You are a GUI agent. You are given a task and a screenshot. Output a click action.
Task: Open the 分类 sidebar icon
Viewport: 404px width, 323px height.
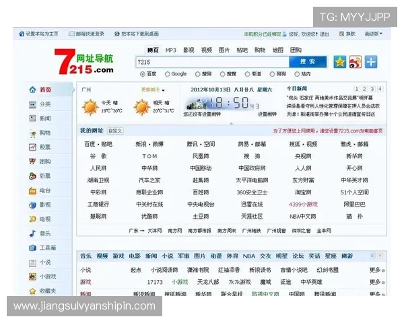coord(32,104)
